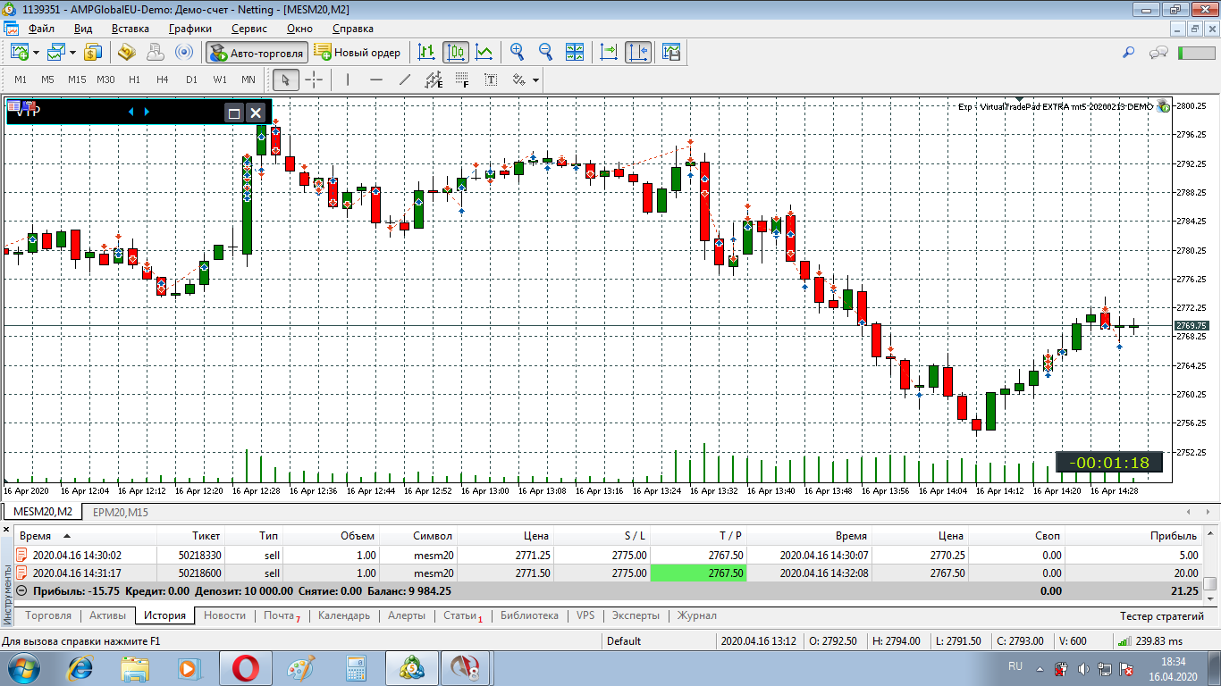Image resolution: width=1221 pixels, height=686 pixels.
Task: Open the Новости toolbox tab
Action: [224, 615]
